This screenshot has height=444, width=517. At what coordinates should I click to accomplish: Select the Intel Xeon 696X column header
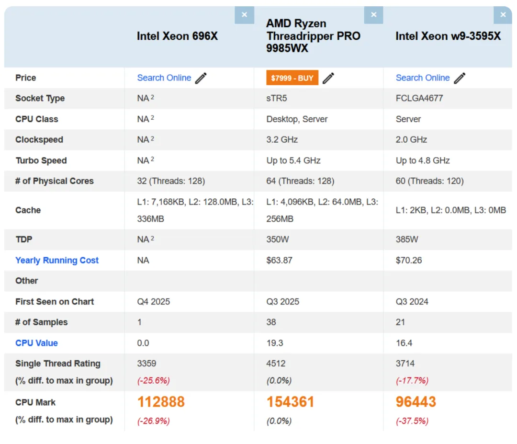click(x=177, y=36)
